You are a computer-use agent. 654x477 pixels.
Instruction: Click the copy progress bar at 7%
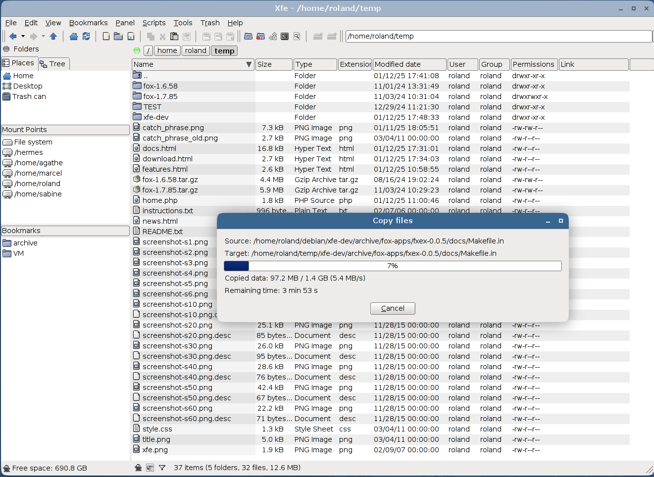[x=393, y=266]
